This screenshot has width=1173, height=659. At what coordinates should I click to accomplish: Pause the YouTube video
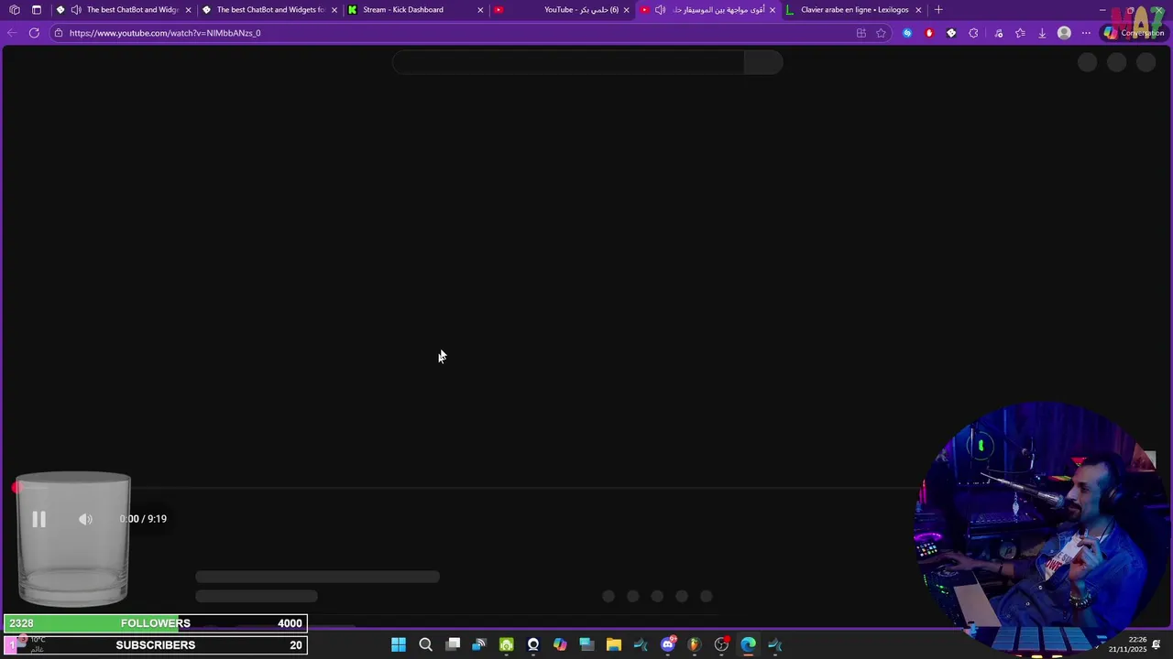pos(38,519)
